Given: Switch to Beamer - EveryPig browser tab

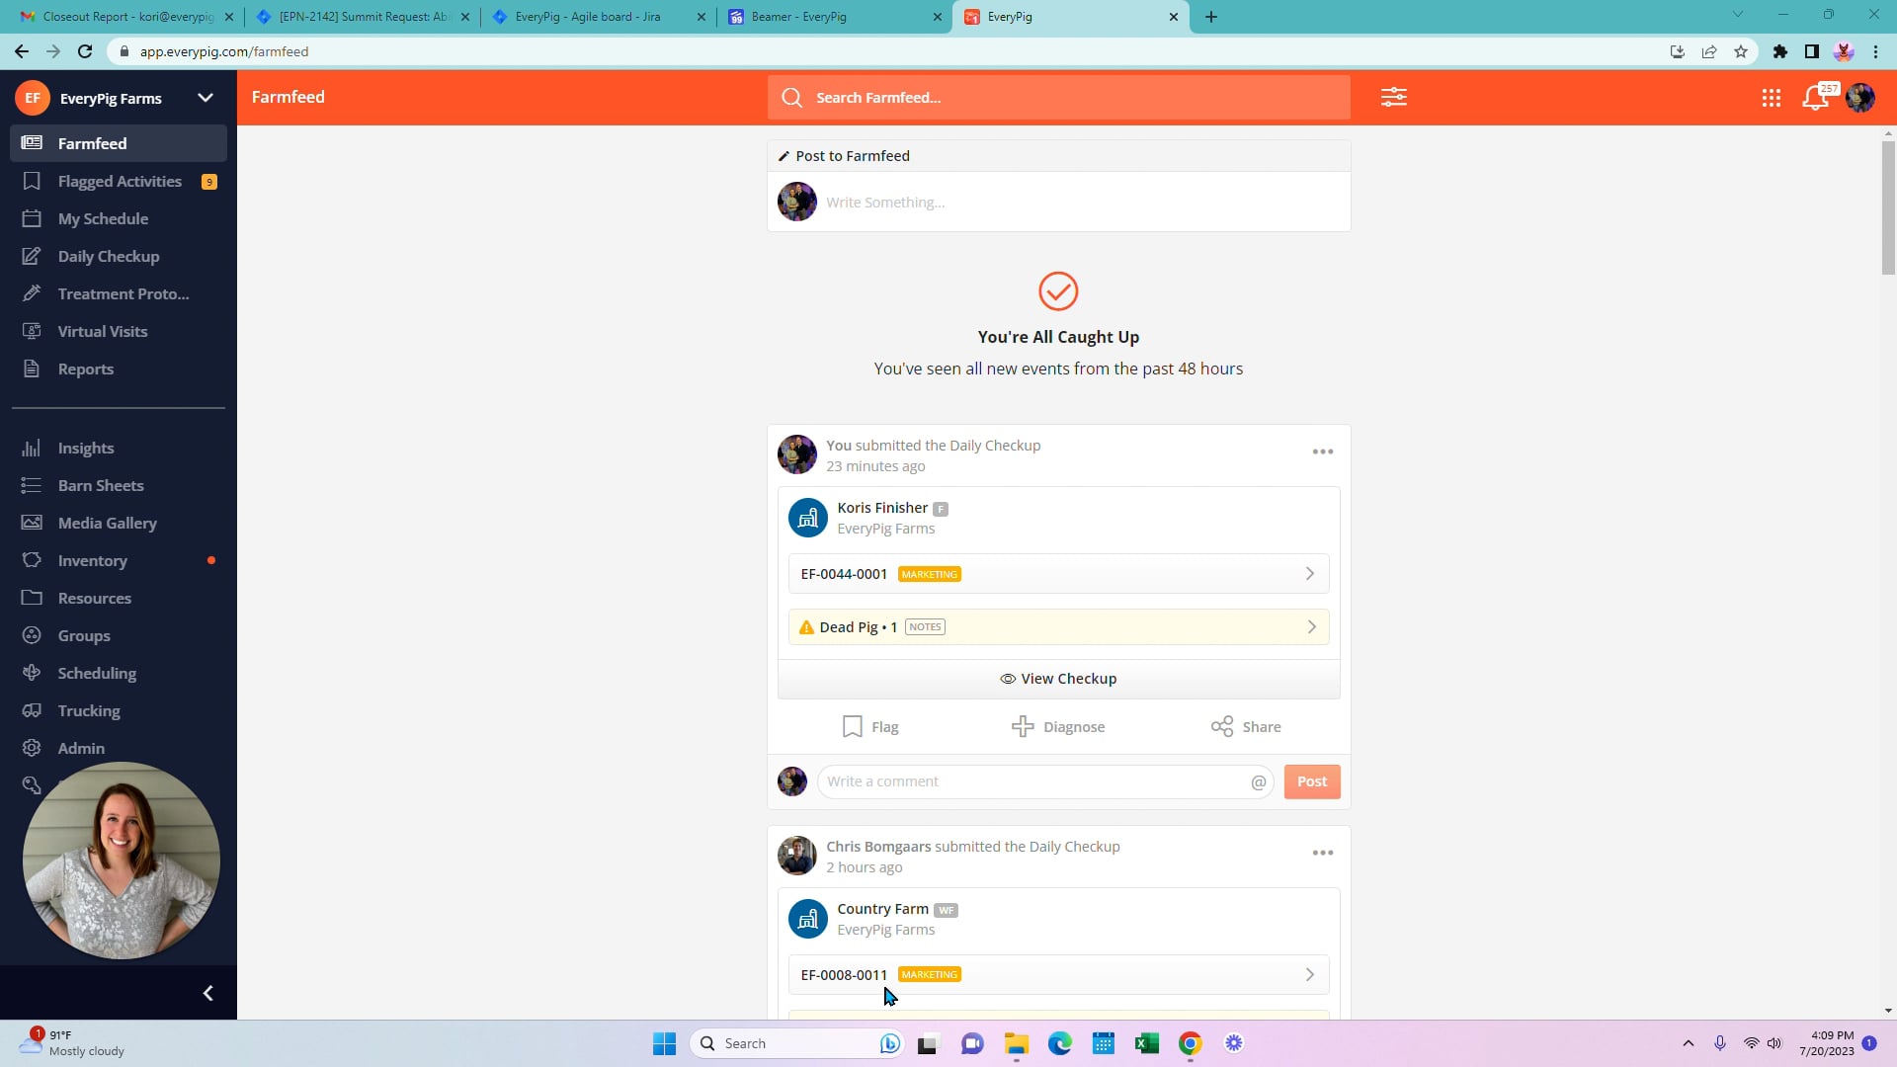Looking at the screenshot, I should pos(797,17).
